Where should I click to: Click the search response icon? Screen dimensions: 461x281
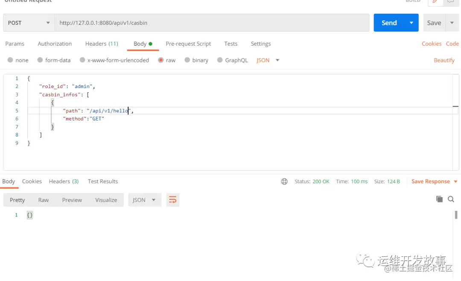tap(451, 199)
